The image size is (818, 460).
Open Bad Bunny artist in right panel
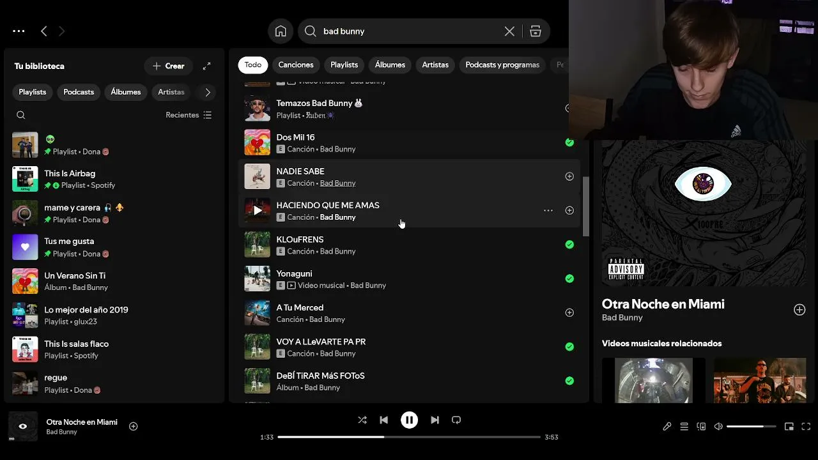click(x=622, y=318)
